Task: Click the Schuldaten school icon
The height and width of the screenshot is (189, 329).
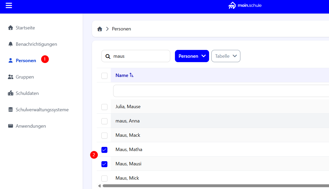Action: [x=10, y=93]
